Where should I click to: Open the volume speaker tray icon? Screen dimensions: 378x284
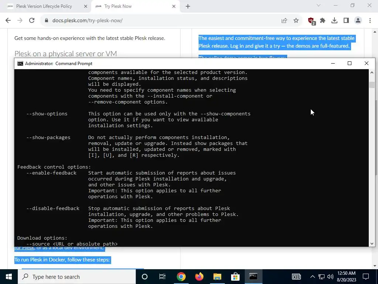point(330,277)
